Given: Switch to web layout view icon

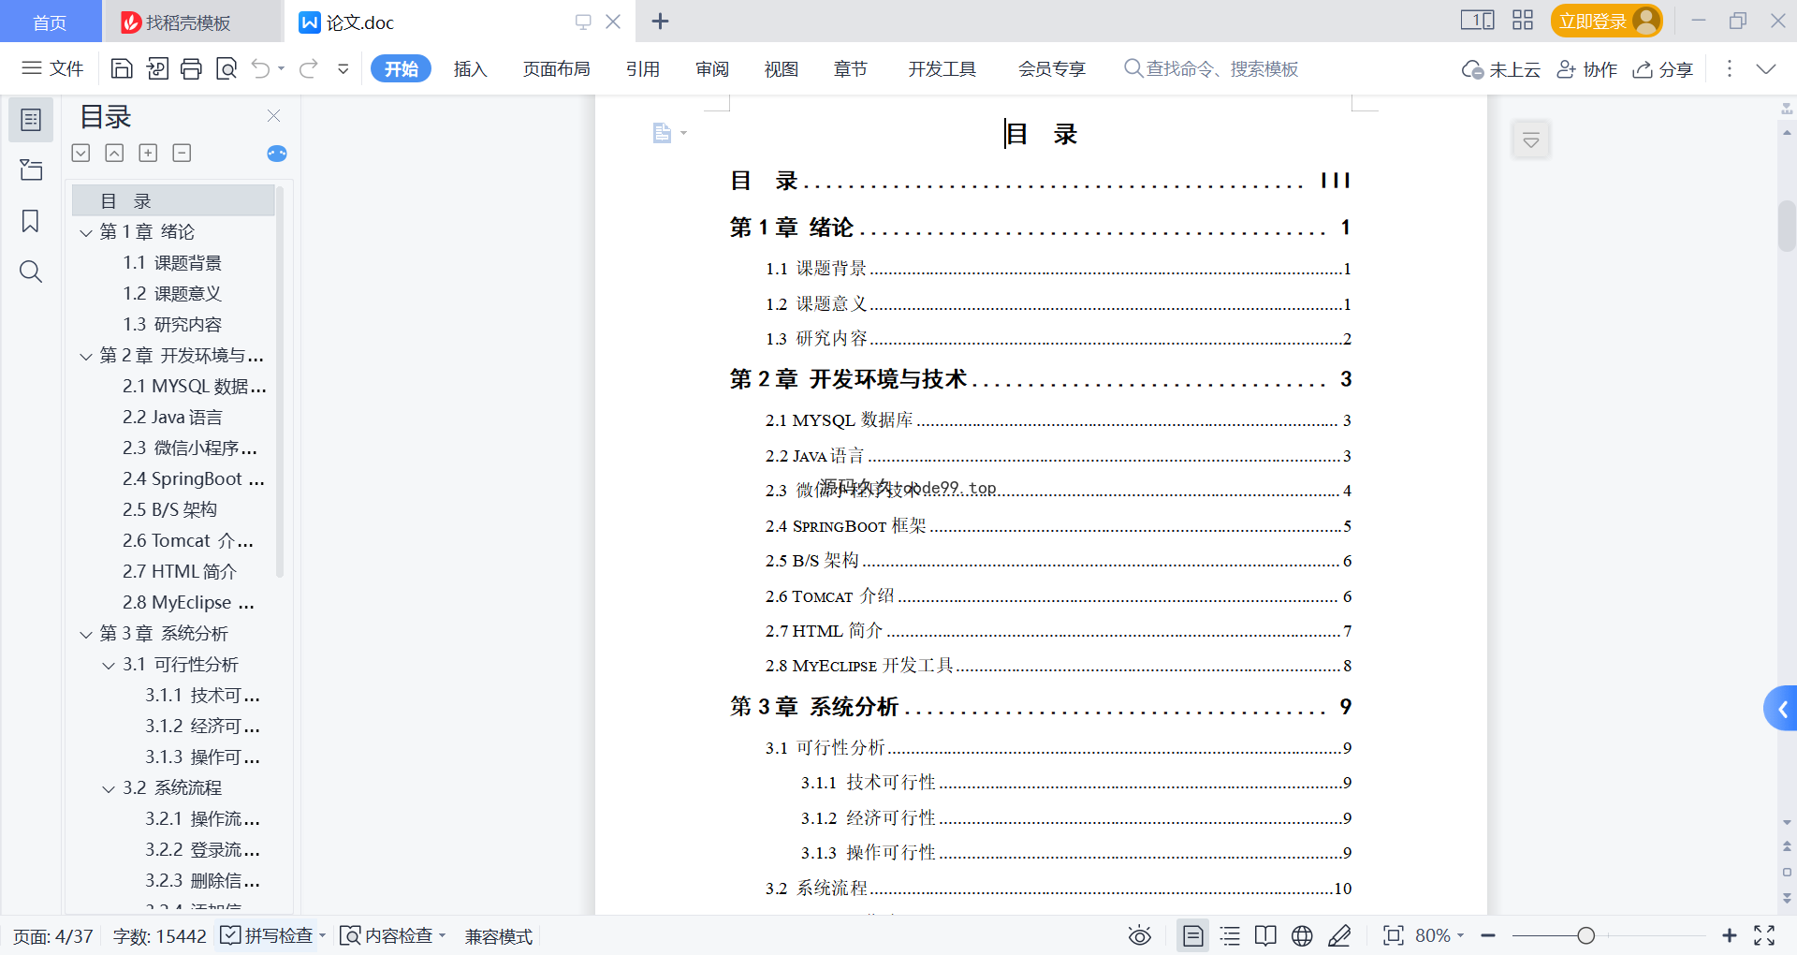Looking at the screenshot, I should click(1302, 936).
